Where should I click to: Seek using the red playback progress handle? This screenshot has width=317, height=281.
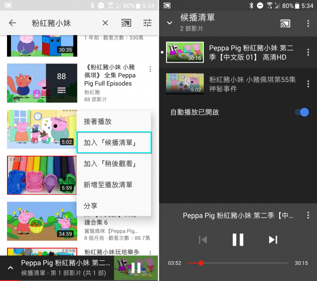pos(201,263)
